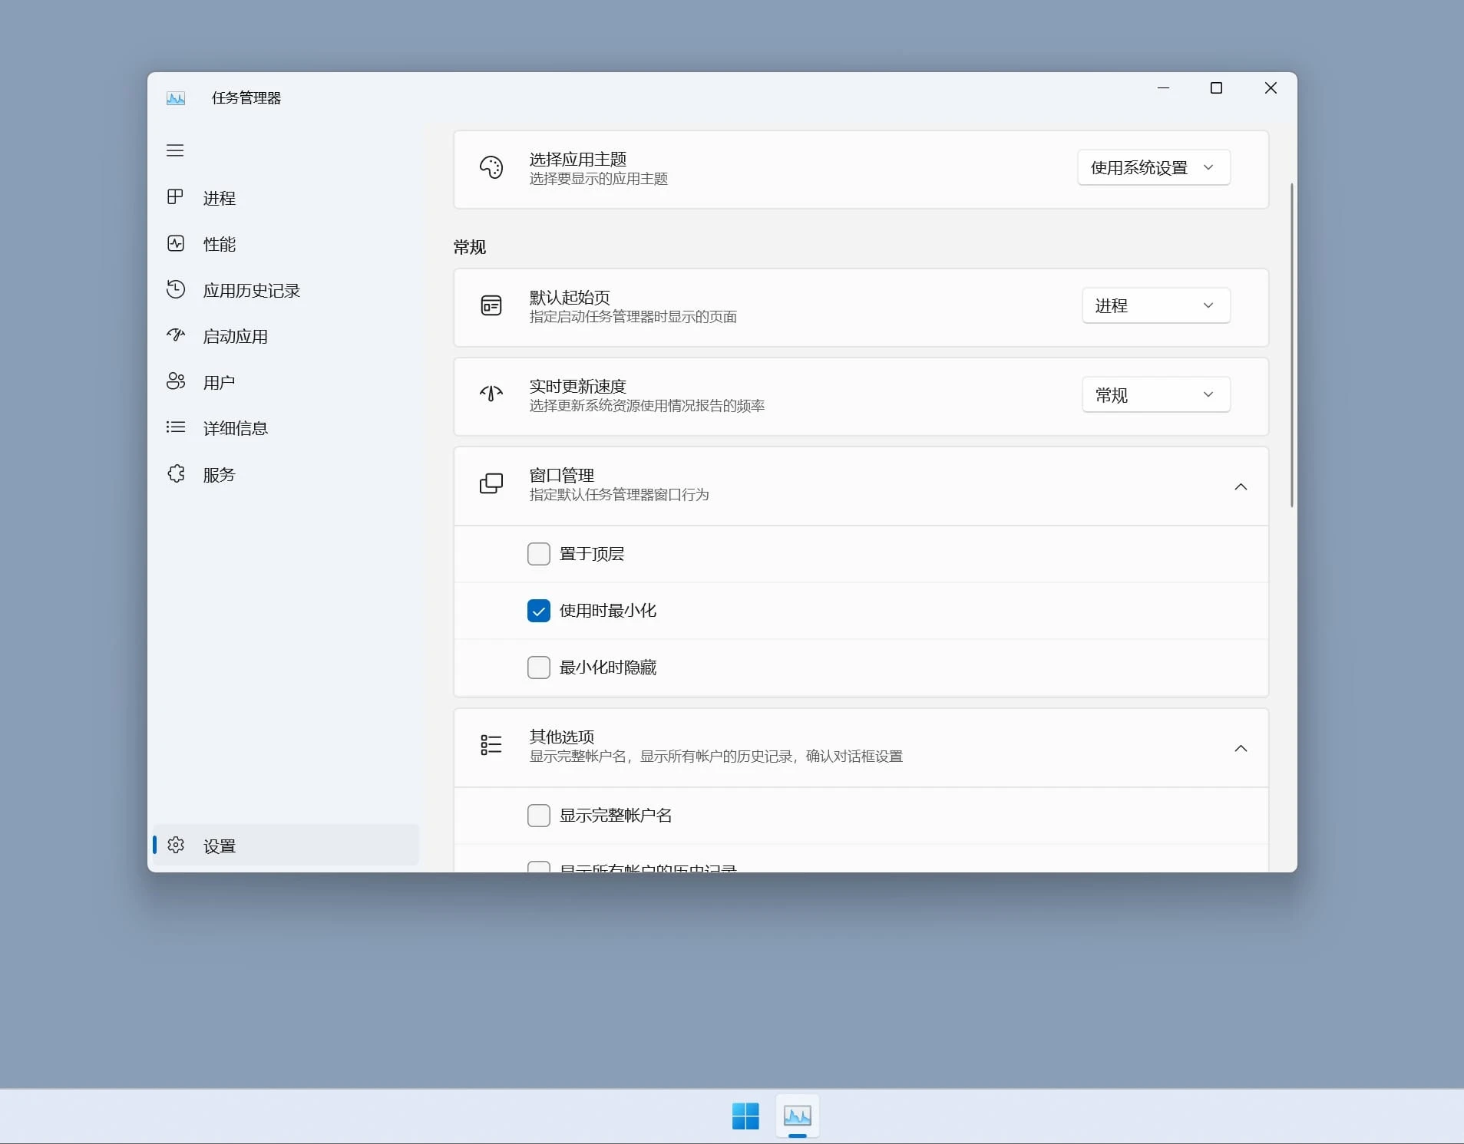Open the Windows Start menu

click(x=744, y=1116)
